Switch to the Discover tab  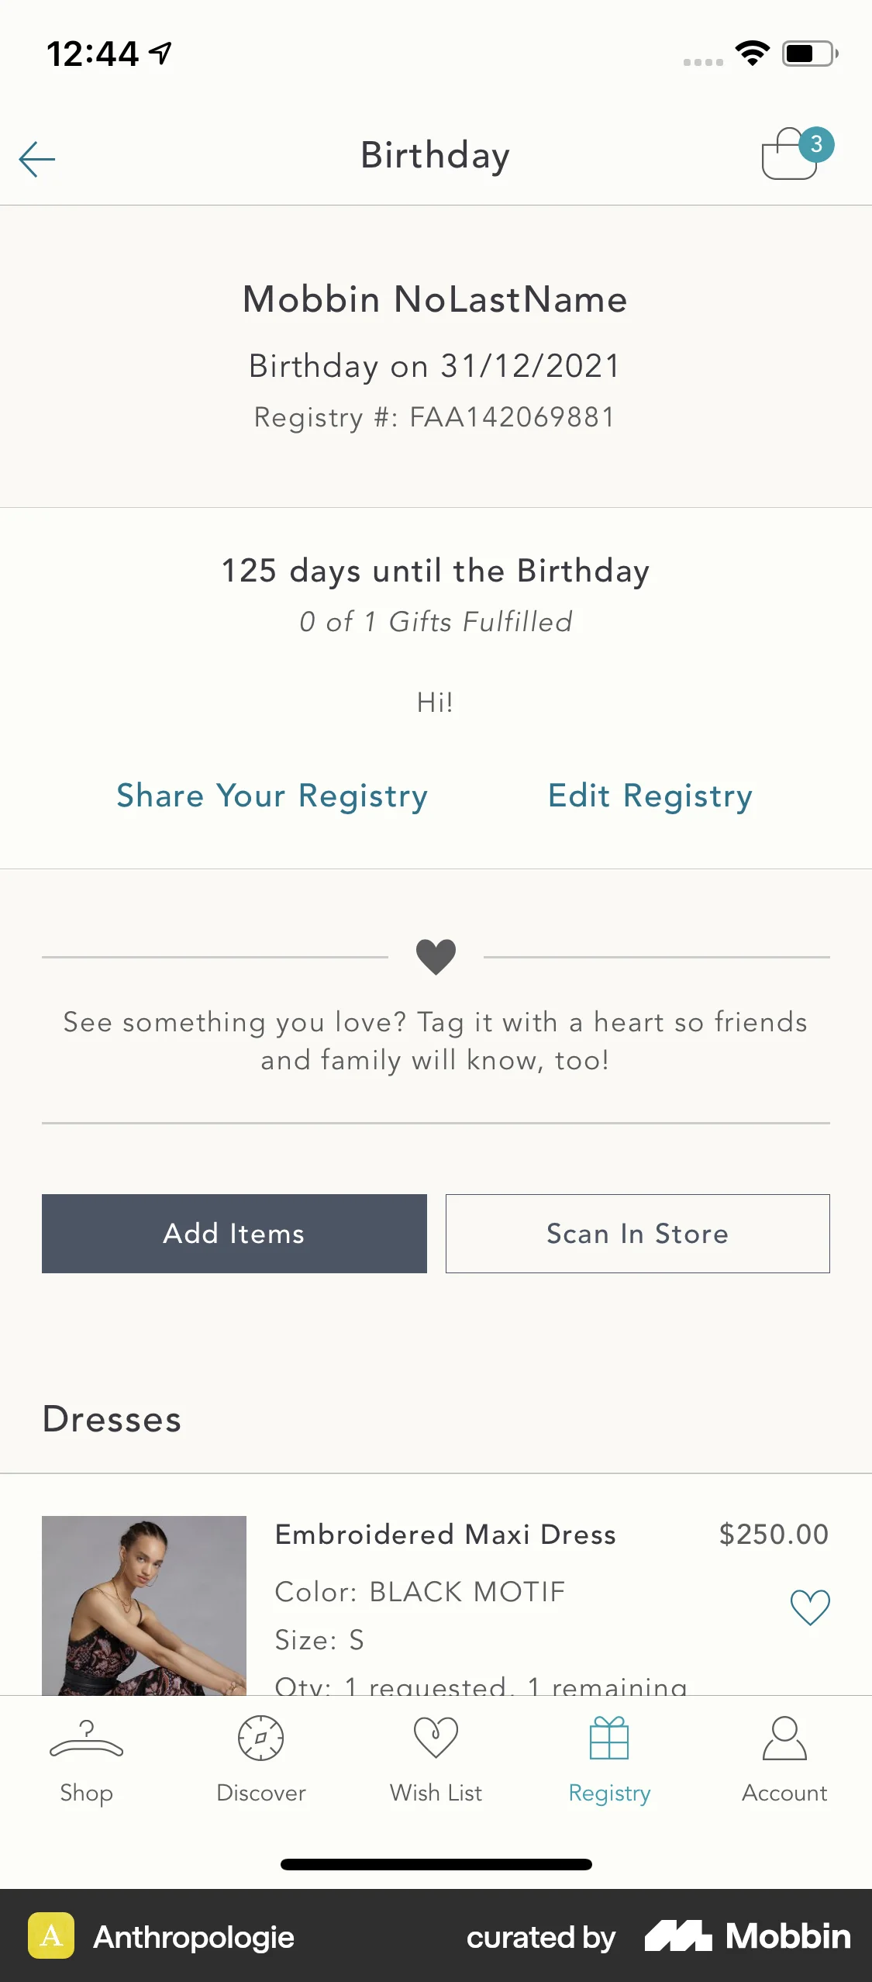(261, 1760)
